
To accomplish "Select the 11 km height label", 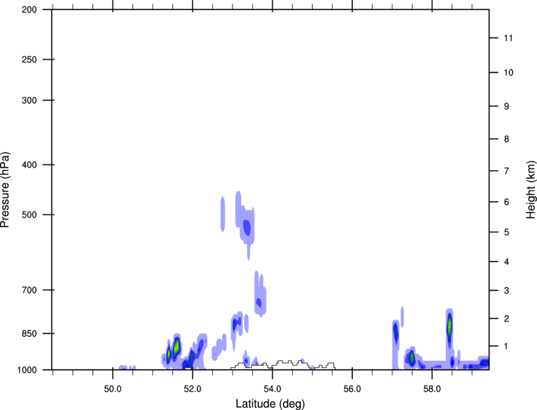I will pos(508,38).
